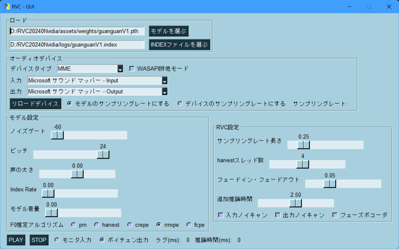Screen dimensions: 399x249
Task: Enable 出力ノイキャン checkbox
Action: click(278, 215)
